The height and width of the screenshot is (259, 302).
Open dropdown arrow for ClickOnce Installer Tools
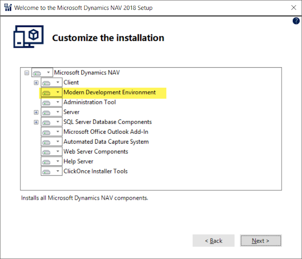click(x=58, y=171)
